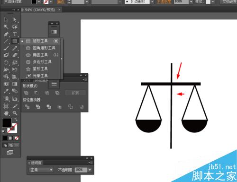Select the Direct Selection tool

click(15, 20)
